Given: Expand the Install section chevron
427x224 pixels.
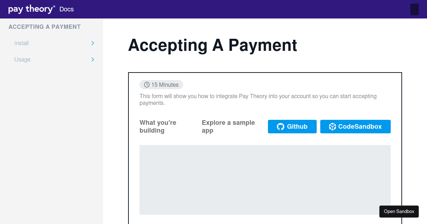Looking at the screenshot, I should coord(93,43).
